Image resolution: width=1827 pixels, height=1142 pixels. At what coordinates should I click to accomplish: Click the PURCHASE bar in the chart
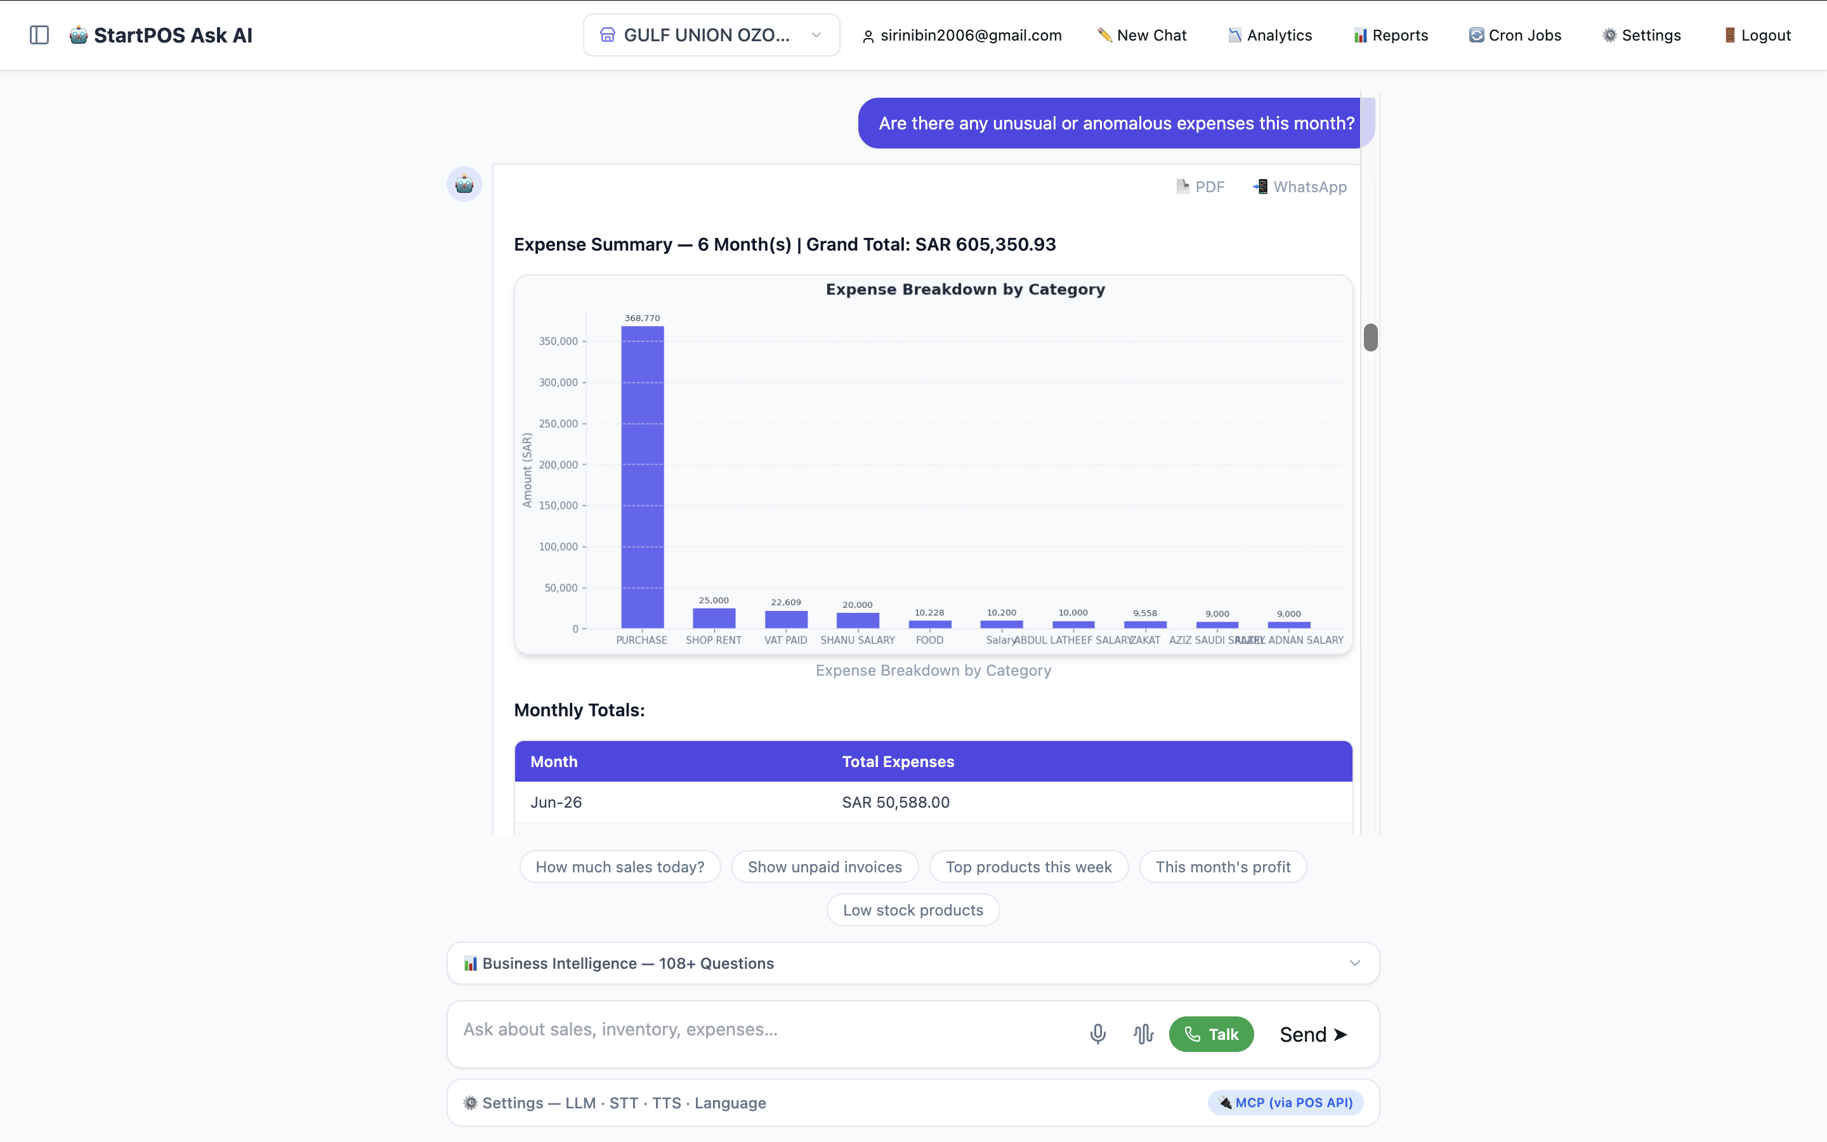point(643,477)
